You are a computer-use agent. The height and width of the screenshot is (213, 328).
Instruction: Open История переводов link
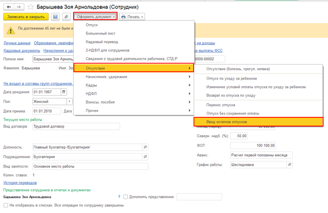(20, 183)
